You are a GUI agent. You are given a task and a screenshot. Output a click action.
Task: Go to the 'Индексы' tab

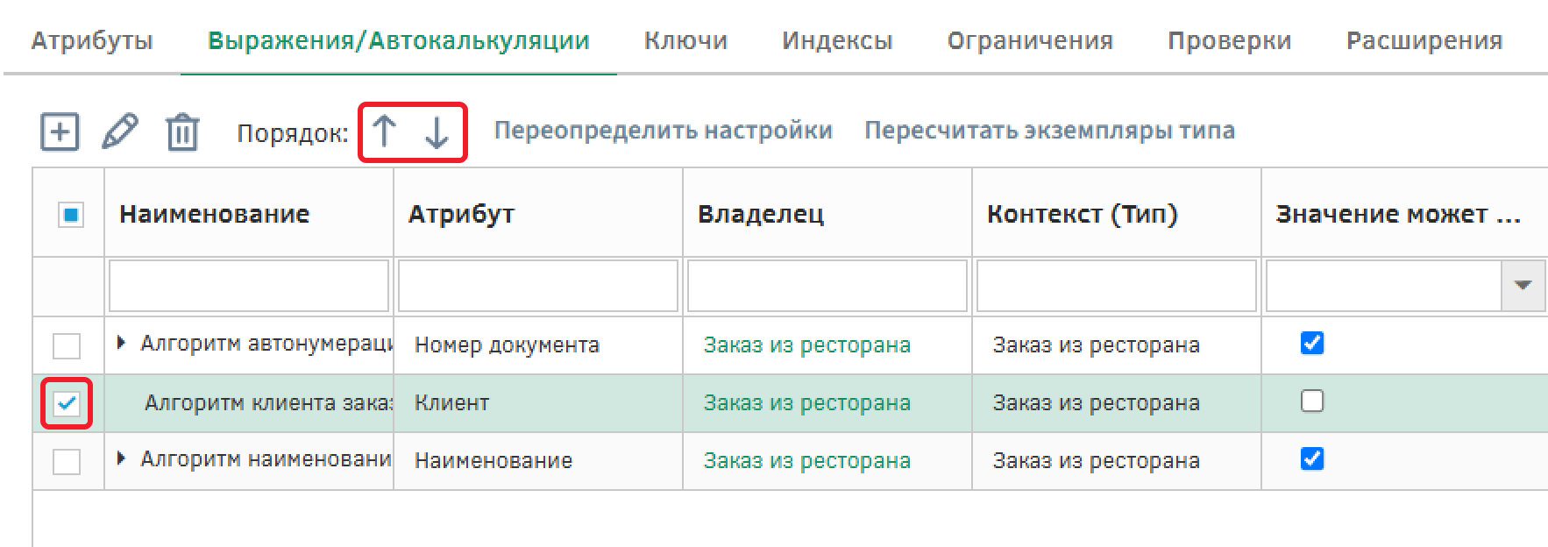(x=837, y=41)
